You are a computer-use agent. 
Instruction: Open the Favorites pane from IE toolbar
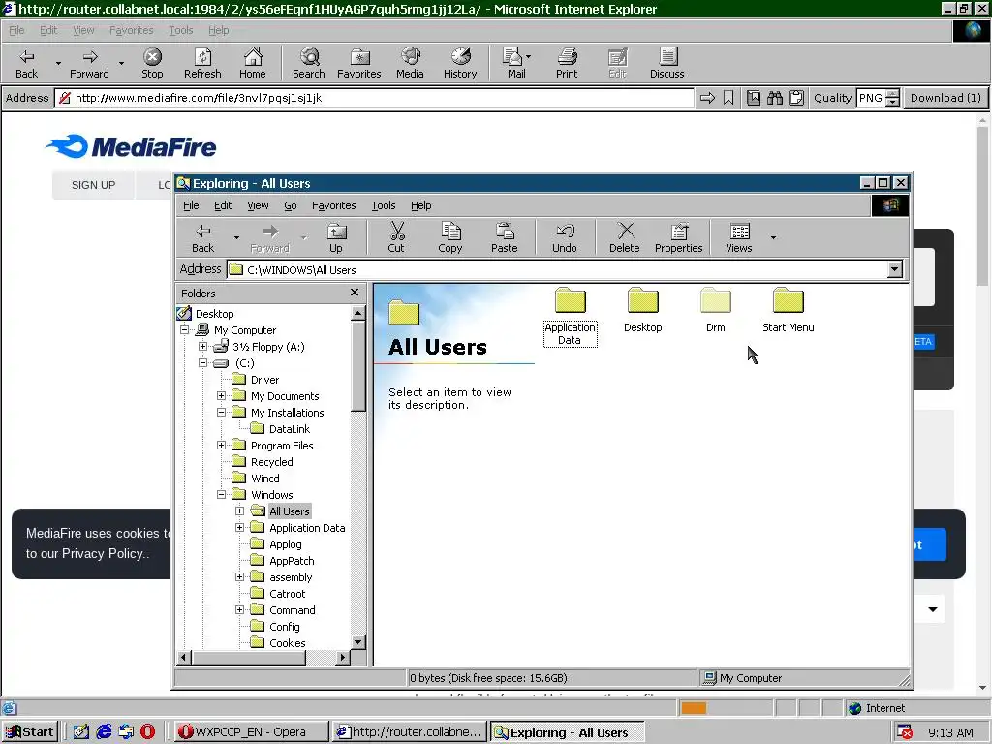tap(359, 63)
